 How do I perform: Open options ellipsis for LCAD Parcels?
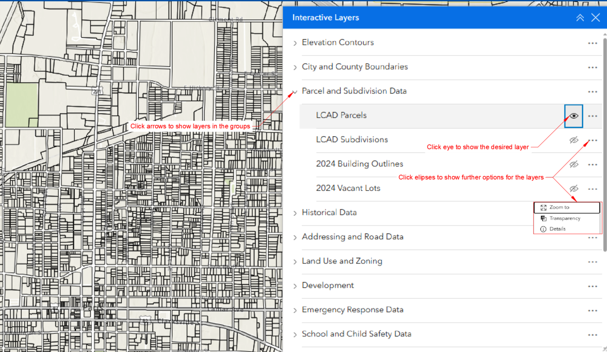[592, 116]
